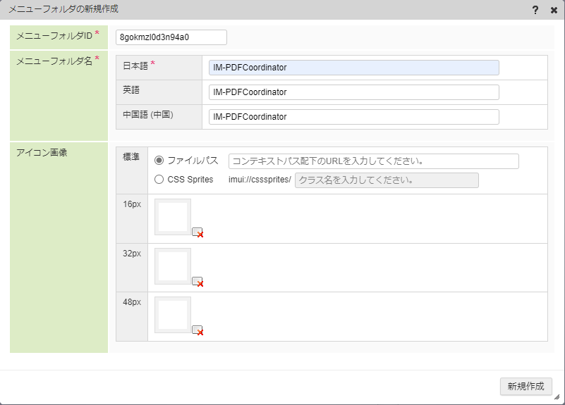565x405 pixels.
Task: Close the menu folder creation dialog
Action: 554,10
